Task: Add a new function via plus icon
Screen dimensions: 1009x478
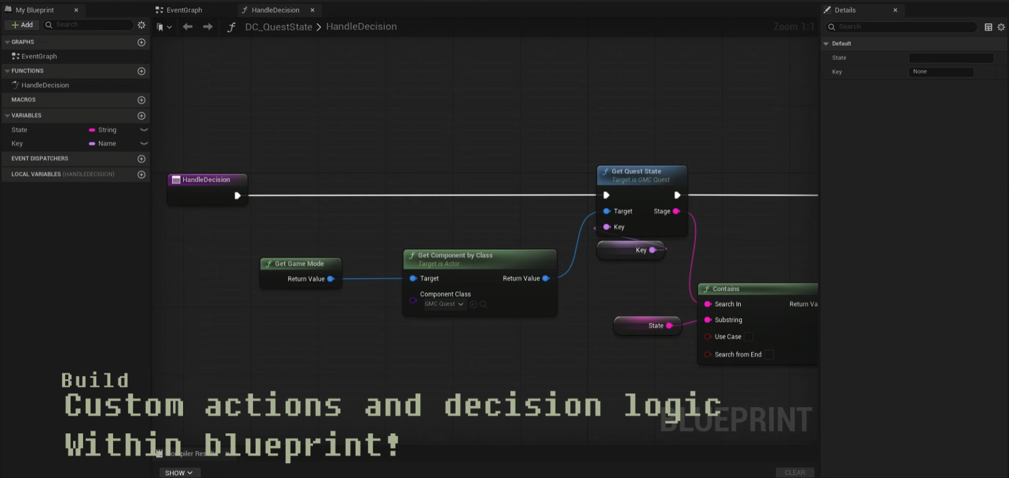Action: 141,71
